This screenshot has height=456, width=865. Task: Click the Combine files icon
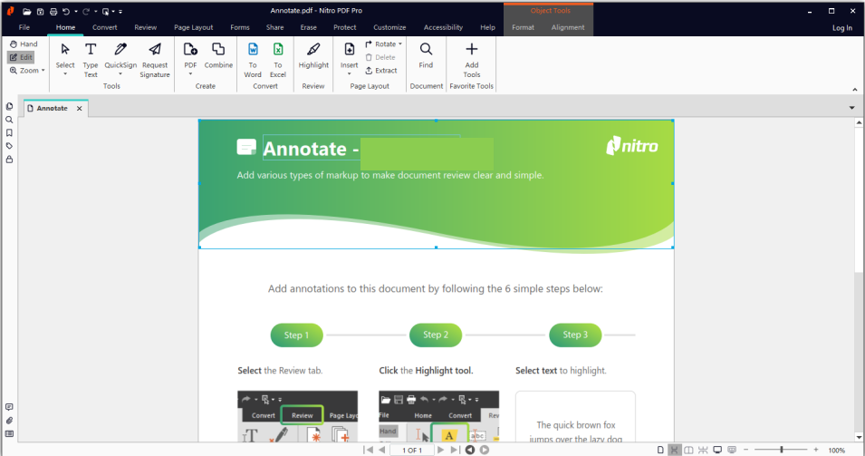218,49
